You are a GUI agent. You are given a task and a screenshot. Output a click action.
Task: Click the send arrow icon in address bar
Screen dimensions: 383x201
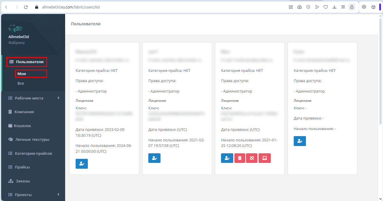[x=317, y=7]
